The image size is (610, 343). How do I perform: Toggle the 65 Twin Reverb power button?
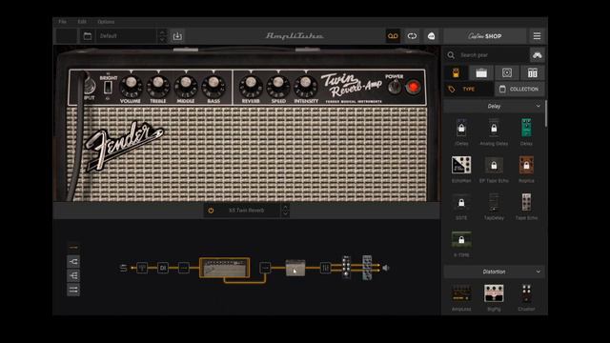pos(211,211)
